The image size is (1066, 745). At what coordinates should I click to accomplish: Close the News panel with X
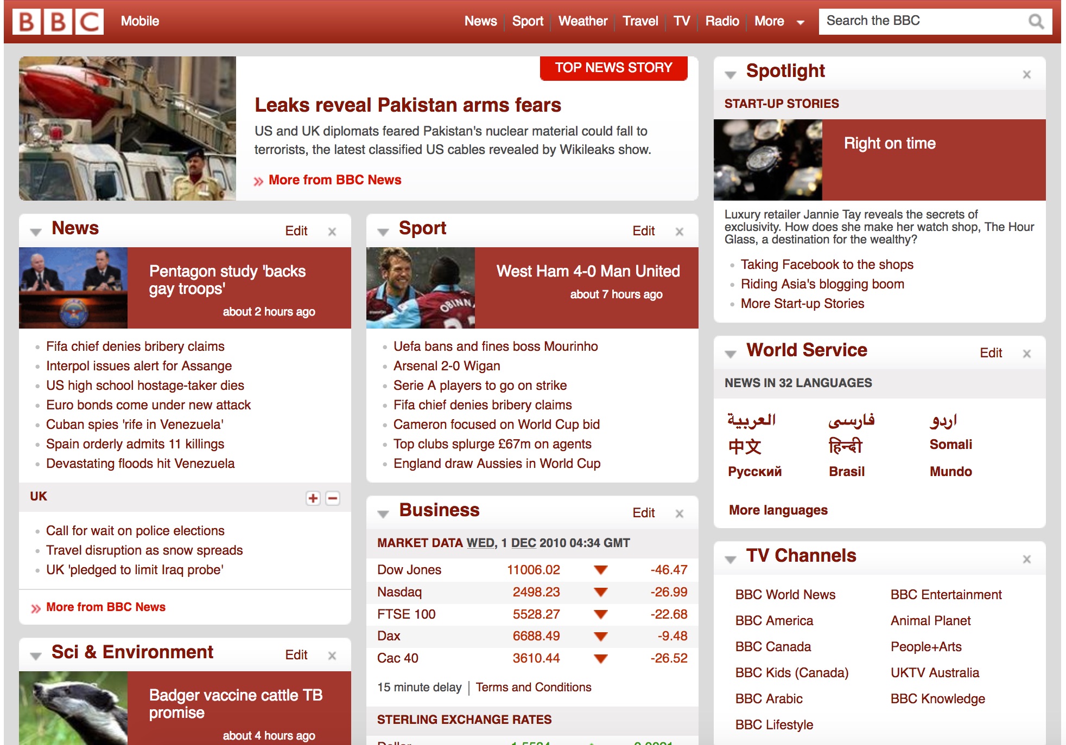tap(332, 232)
